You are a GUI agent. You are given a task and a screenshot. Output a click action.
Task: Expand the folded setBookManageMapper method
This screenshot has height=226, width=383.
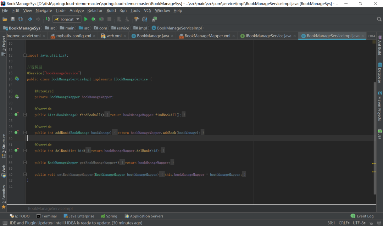[x=25, y=175]
